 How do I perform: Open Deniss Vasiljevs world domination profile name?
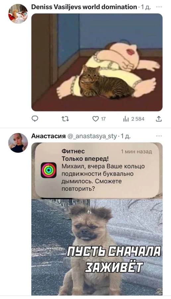(84, 7)
